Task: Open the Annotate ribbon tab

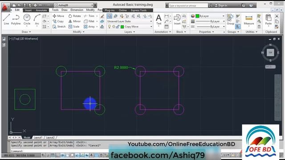Action: (41, 10)
